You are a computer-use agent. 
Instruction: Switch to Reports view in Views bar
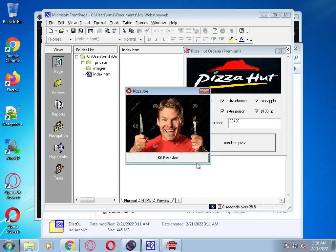[x=58, y=108]
